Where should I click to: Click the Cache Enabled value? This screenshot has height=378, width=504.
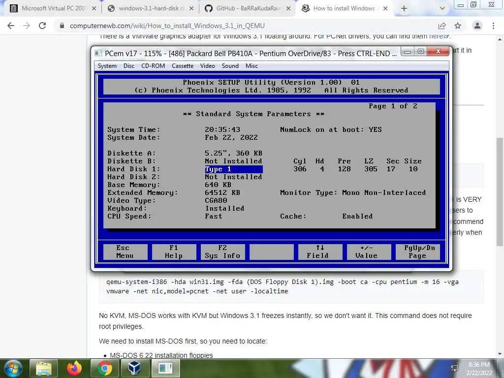pos(357,217)
